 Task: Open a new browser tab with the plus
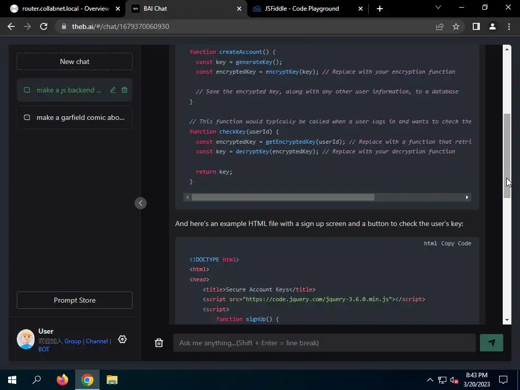(380, 9)
